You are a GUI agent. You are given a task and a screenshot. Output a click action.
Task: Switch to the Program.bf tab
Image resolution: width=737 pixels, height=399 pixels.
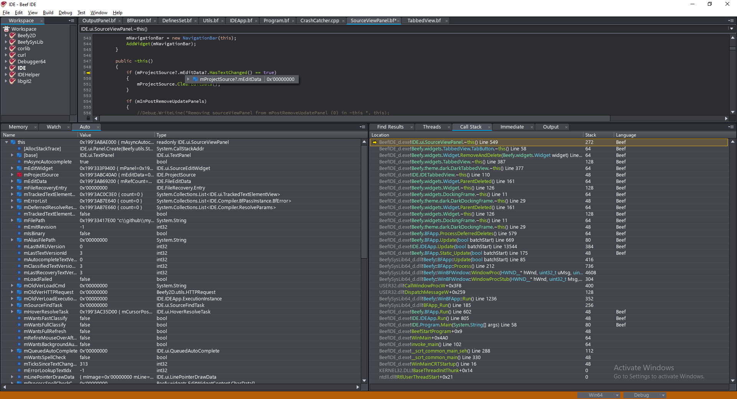click(x=276, y=21)
